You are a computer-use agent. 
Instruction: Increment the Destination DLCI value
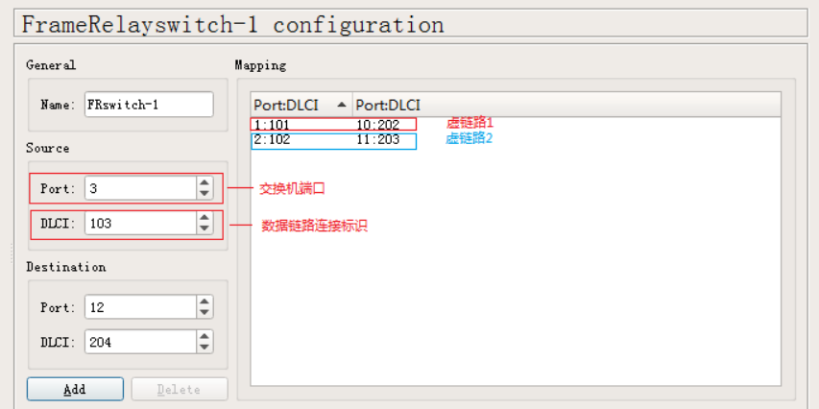point(205,336)
